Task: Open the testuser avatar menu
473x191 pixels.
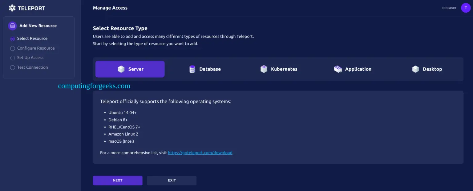Action: pos(466,8)
